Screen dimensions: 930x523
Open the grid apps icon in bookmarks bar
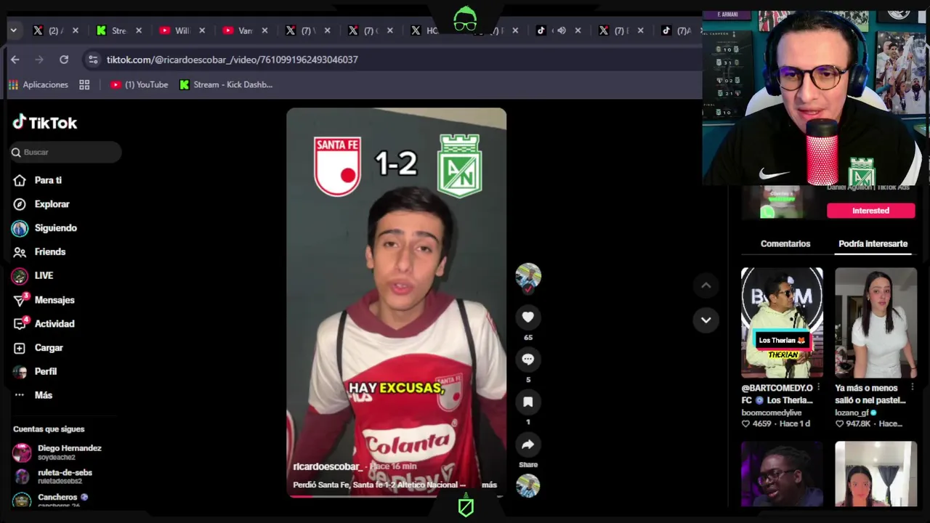[x=84, y=85]
